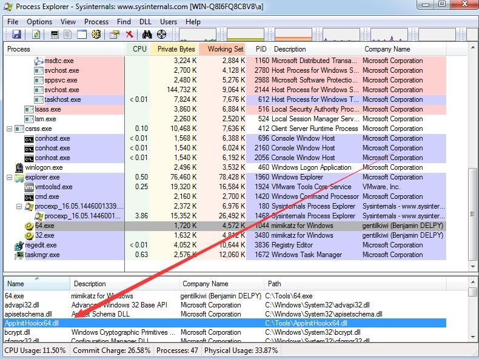This screenshot has height=359, width=479.
Task: Open the Process menu
Action: (x=96, y=22)
